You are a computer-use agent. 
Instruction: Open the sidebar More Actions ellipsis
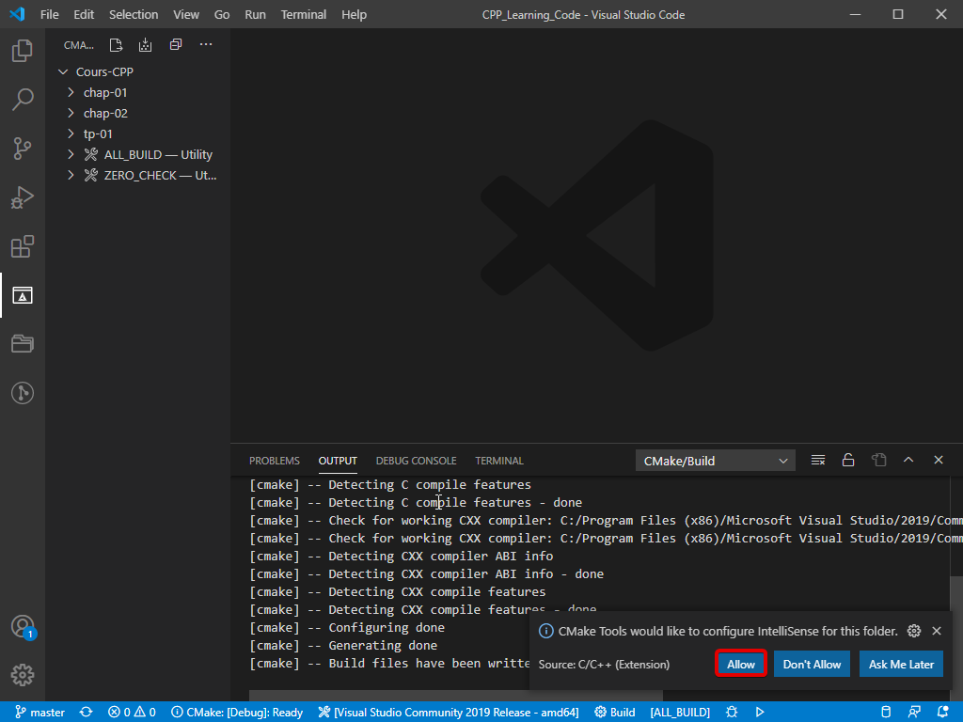206,45
